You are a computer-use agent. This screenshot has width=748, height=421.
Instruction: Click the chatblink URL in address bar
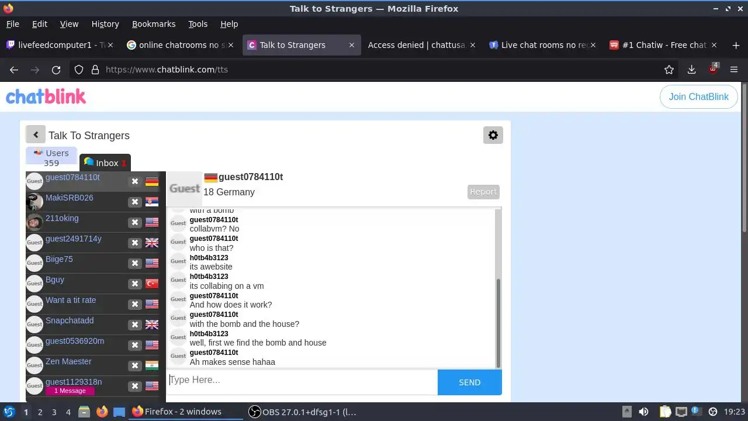(167, 70)
